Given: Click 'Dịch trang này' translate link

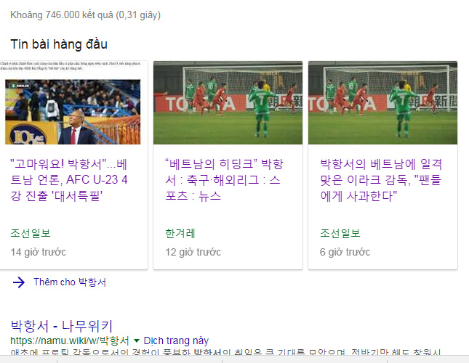Looking at the screenshot, I should pos(176,340).
